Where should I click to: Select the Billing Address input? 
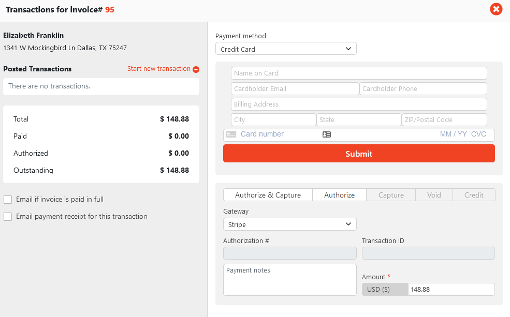[x=359, y=104]
